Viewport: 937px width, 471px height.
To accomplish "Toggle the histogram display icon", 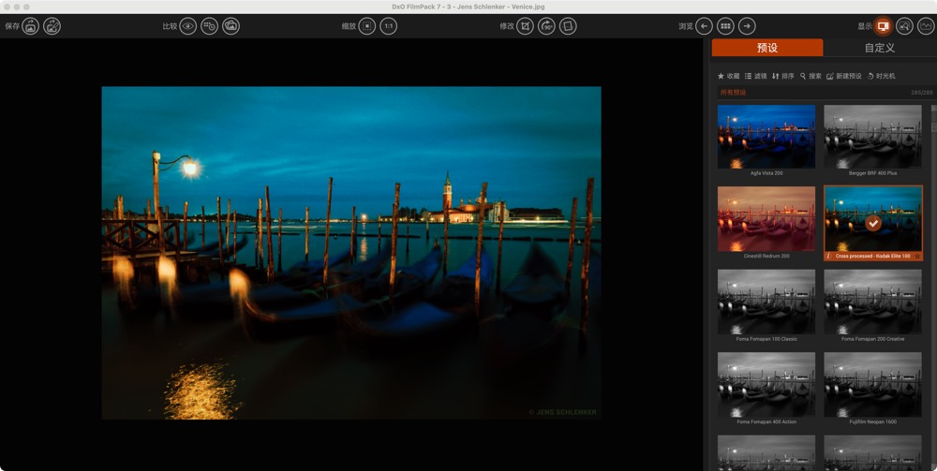I will point(927,26).
